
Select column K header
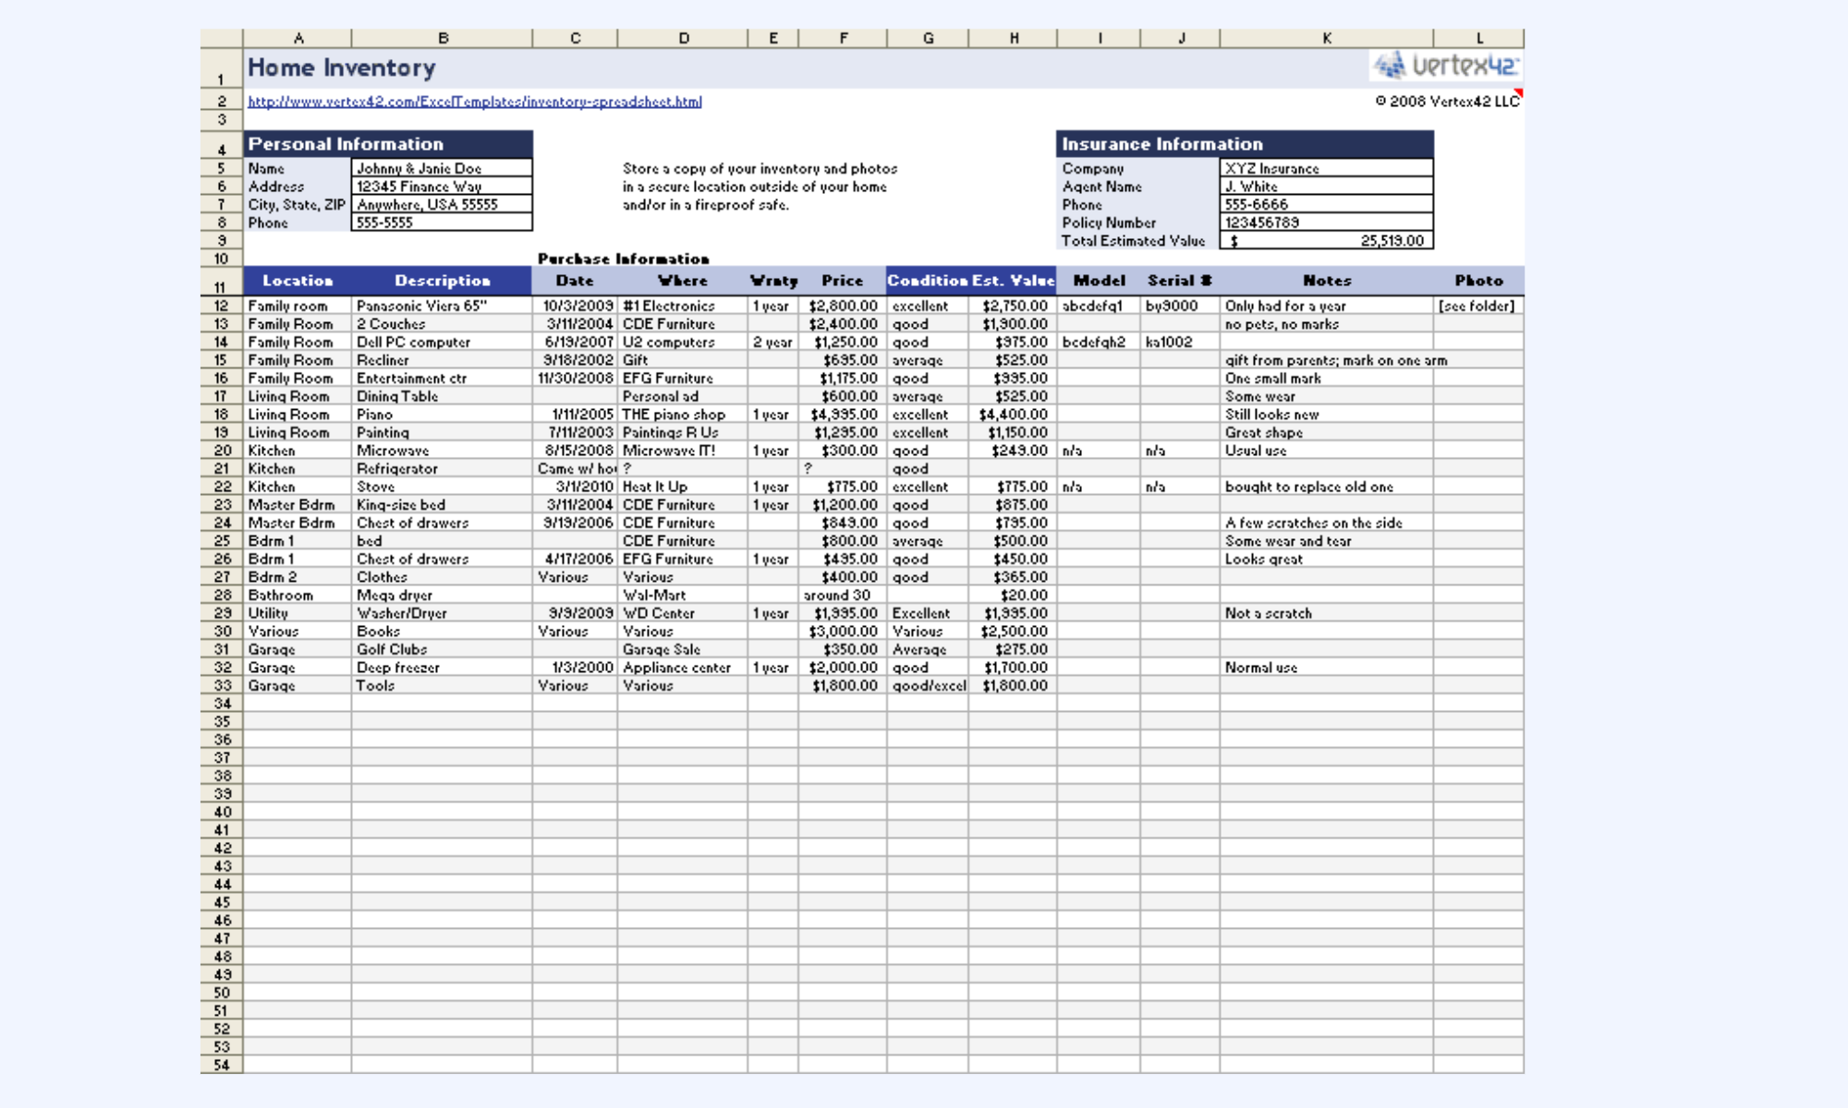pos(1326,38)
